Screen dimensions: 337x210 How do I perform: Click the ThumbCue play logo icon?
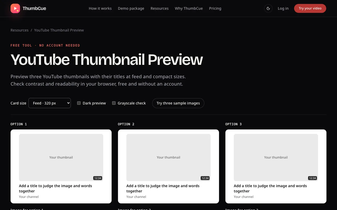click(x=15, y=8)
